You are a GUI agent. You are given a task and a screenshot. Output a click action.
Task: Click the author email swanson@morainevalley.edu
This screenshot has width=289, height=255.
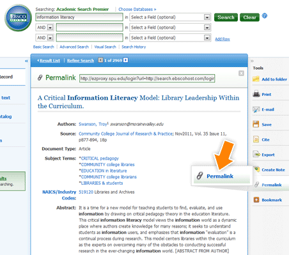click(137, 124)
